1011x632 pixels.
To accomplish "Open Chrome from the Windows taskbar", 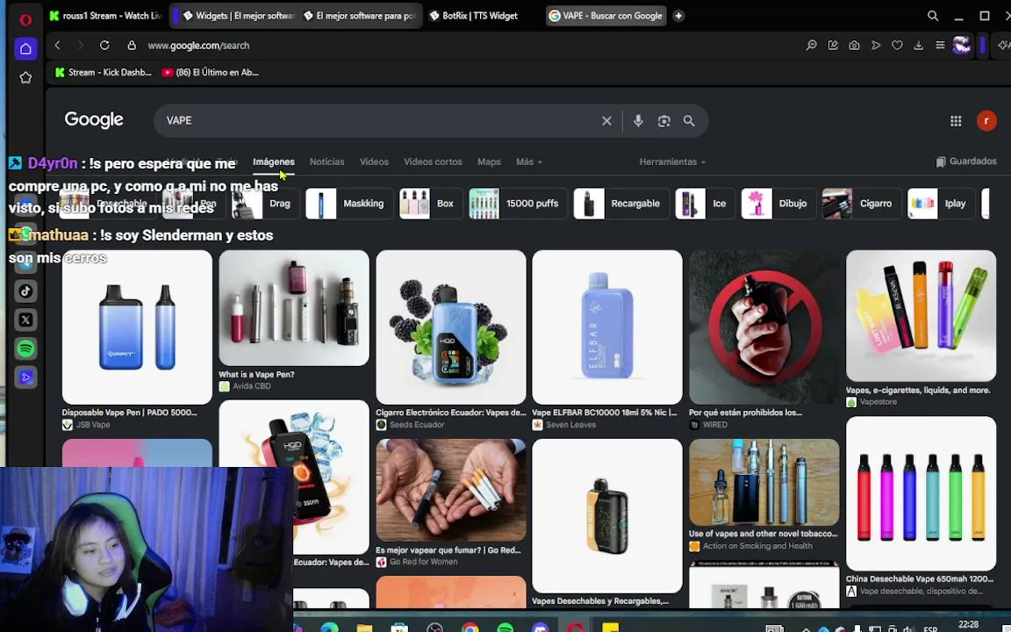I will (470, 627).
